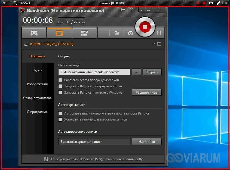The height and width of the screenshot is (170, 230).
Task: Capture image with the toolbar camera icon
Action: tap(131, 33)
